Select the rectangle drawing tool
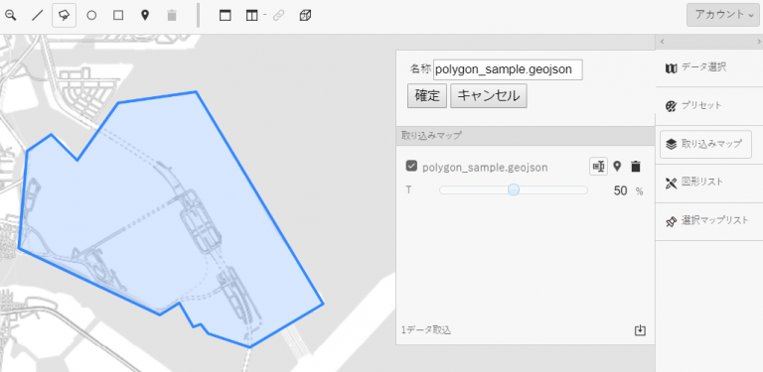This screenshot has height=372, width=763. coord(118,16)
